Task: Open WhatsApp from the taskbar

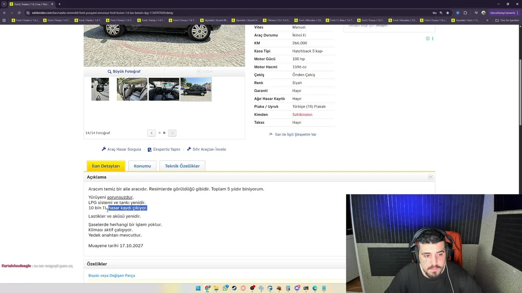Action: 226,288
